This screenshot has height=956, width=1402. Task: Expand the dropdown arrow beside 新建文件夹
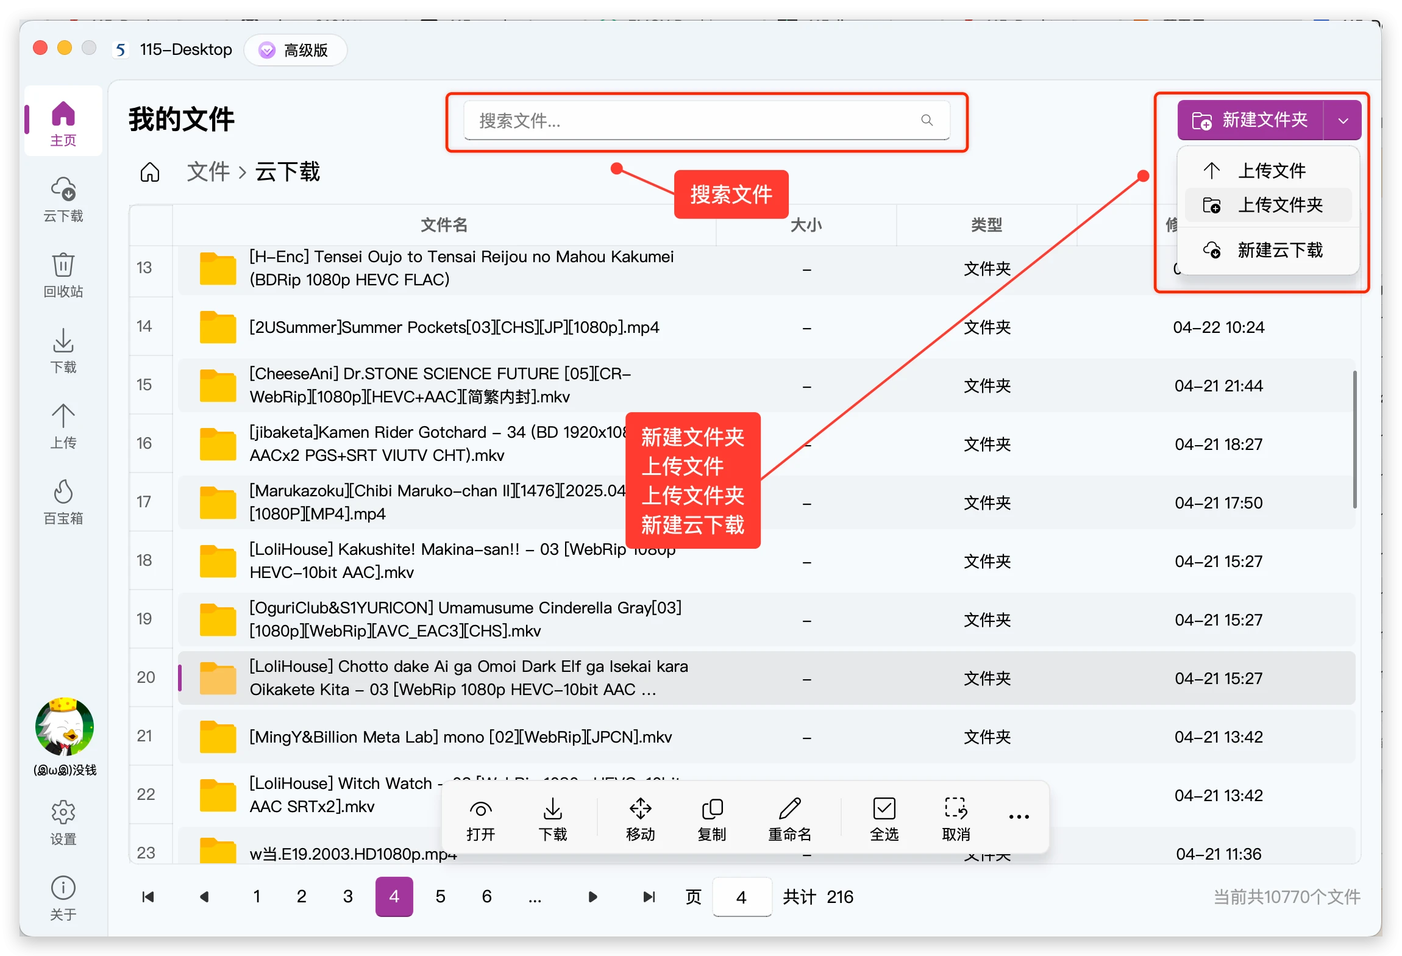[x=1343, y=121]
